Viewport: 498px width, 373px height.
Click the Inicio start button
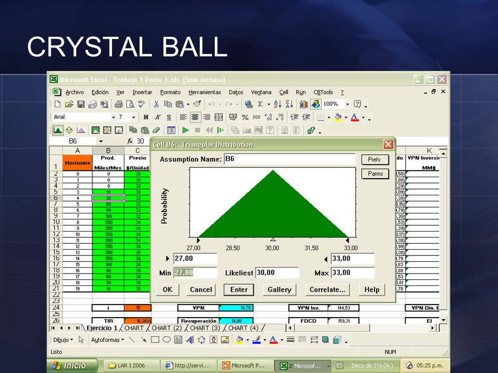tap(72, 365)
